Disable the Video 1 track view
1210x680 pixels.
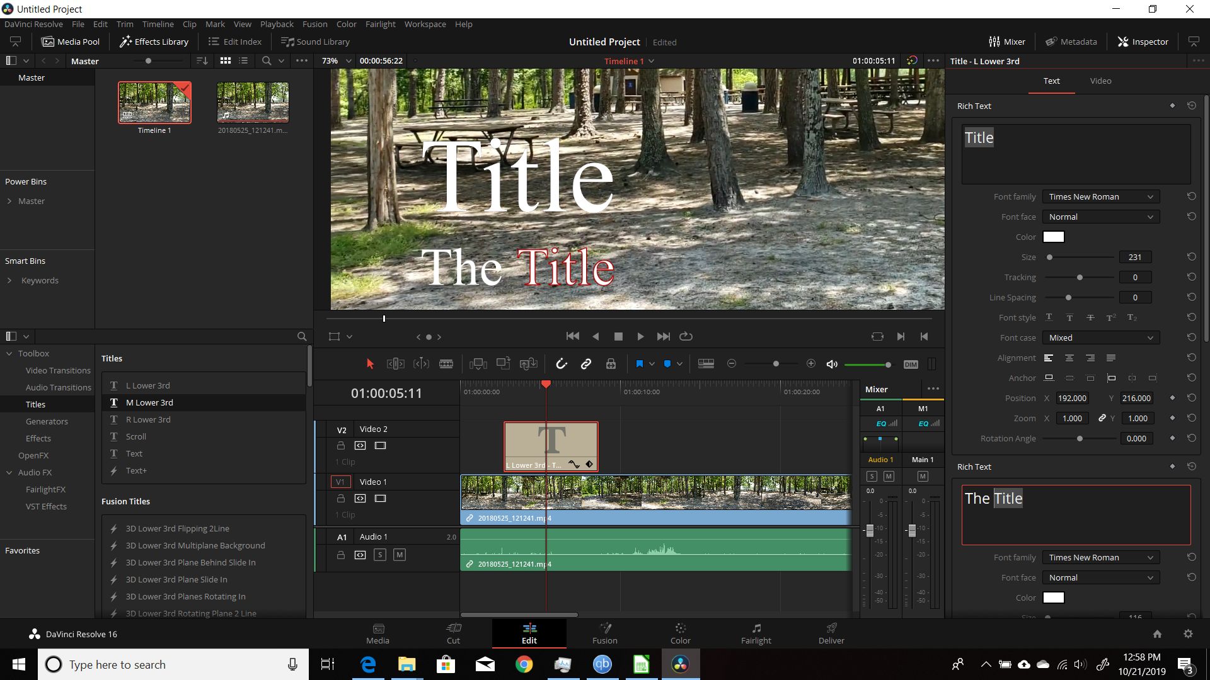click(380, 498)
